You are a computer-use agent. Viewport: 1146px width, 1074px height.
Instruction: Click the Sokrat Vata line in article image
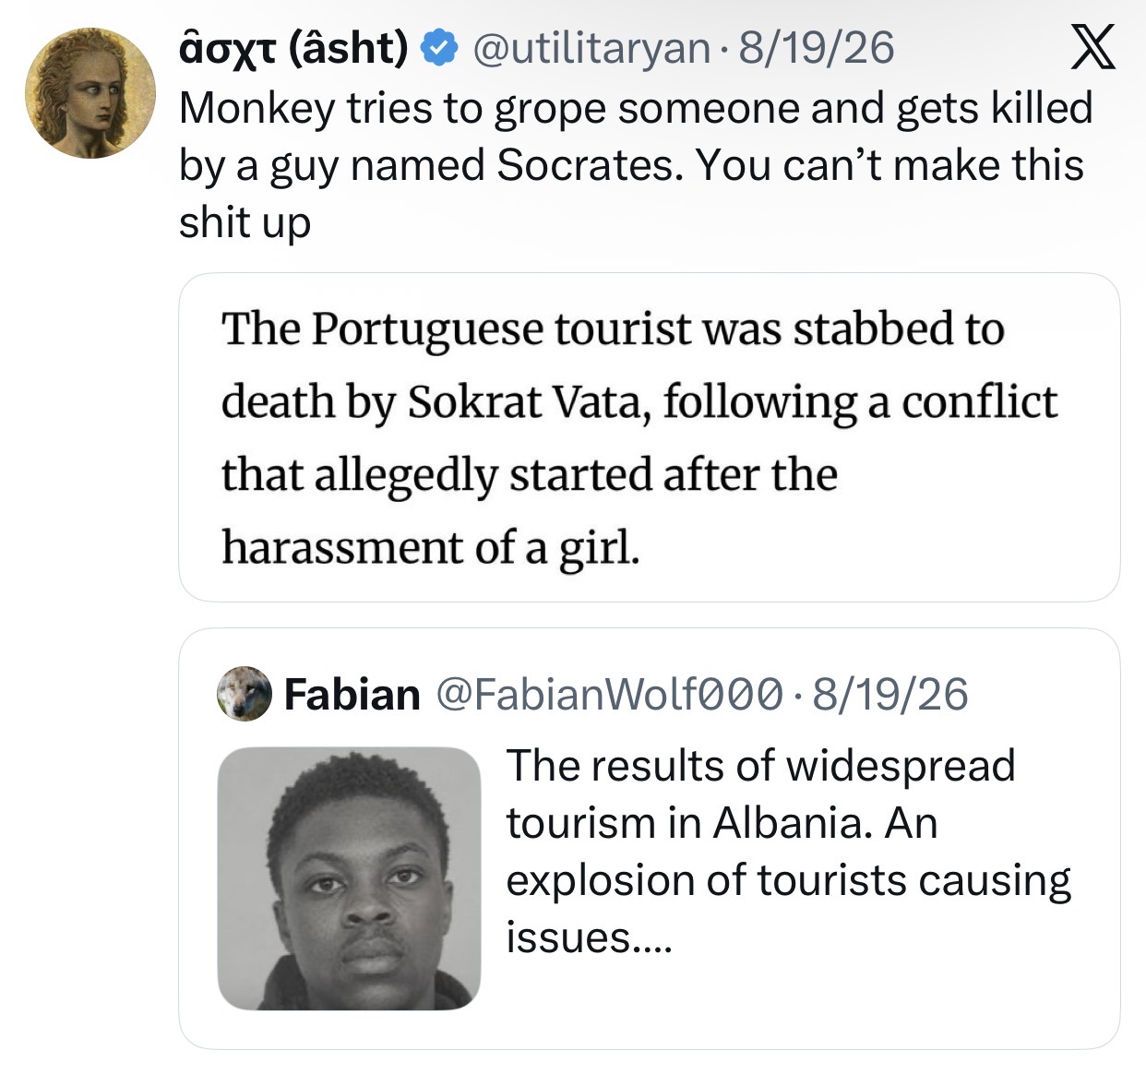(639, 402)
